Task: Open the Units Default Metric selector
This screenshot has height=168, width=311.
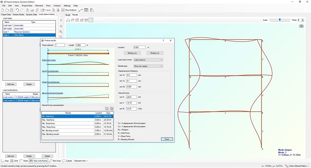Action: tap(297, 166)
